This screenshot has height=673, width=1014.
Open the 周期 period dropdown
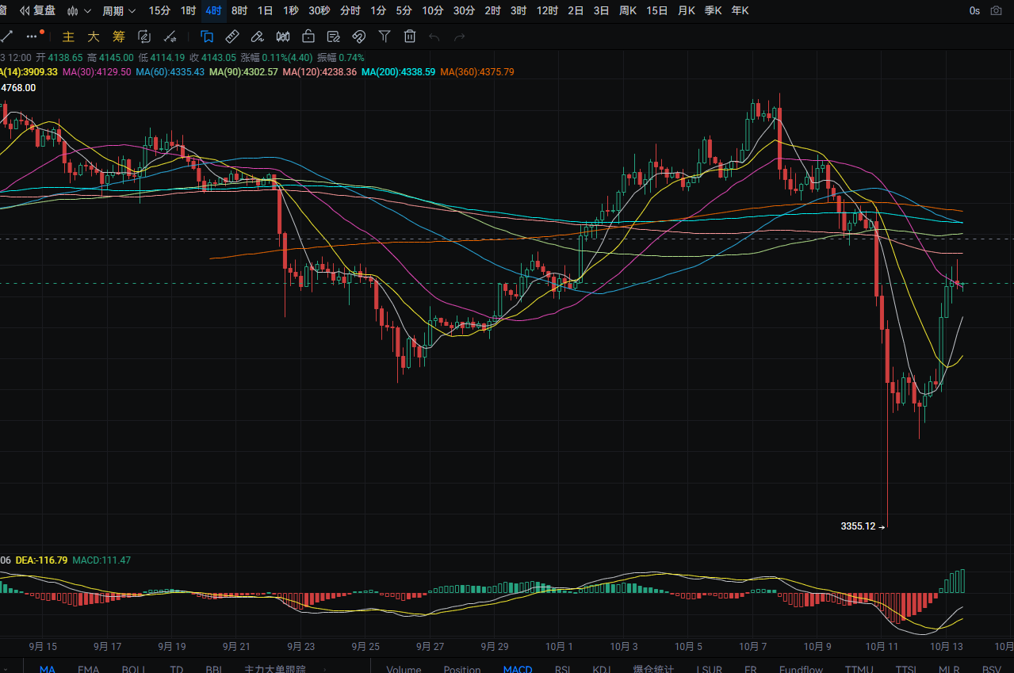pos(119,11)
